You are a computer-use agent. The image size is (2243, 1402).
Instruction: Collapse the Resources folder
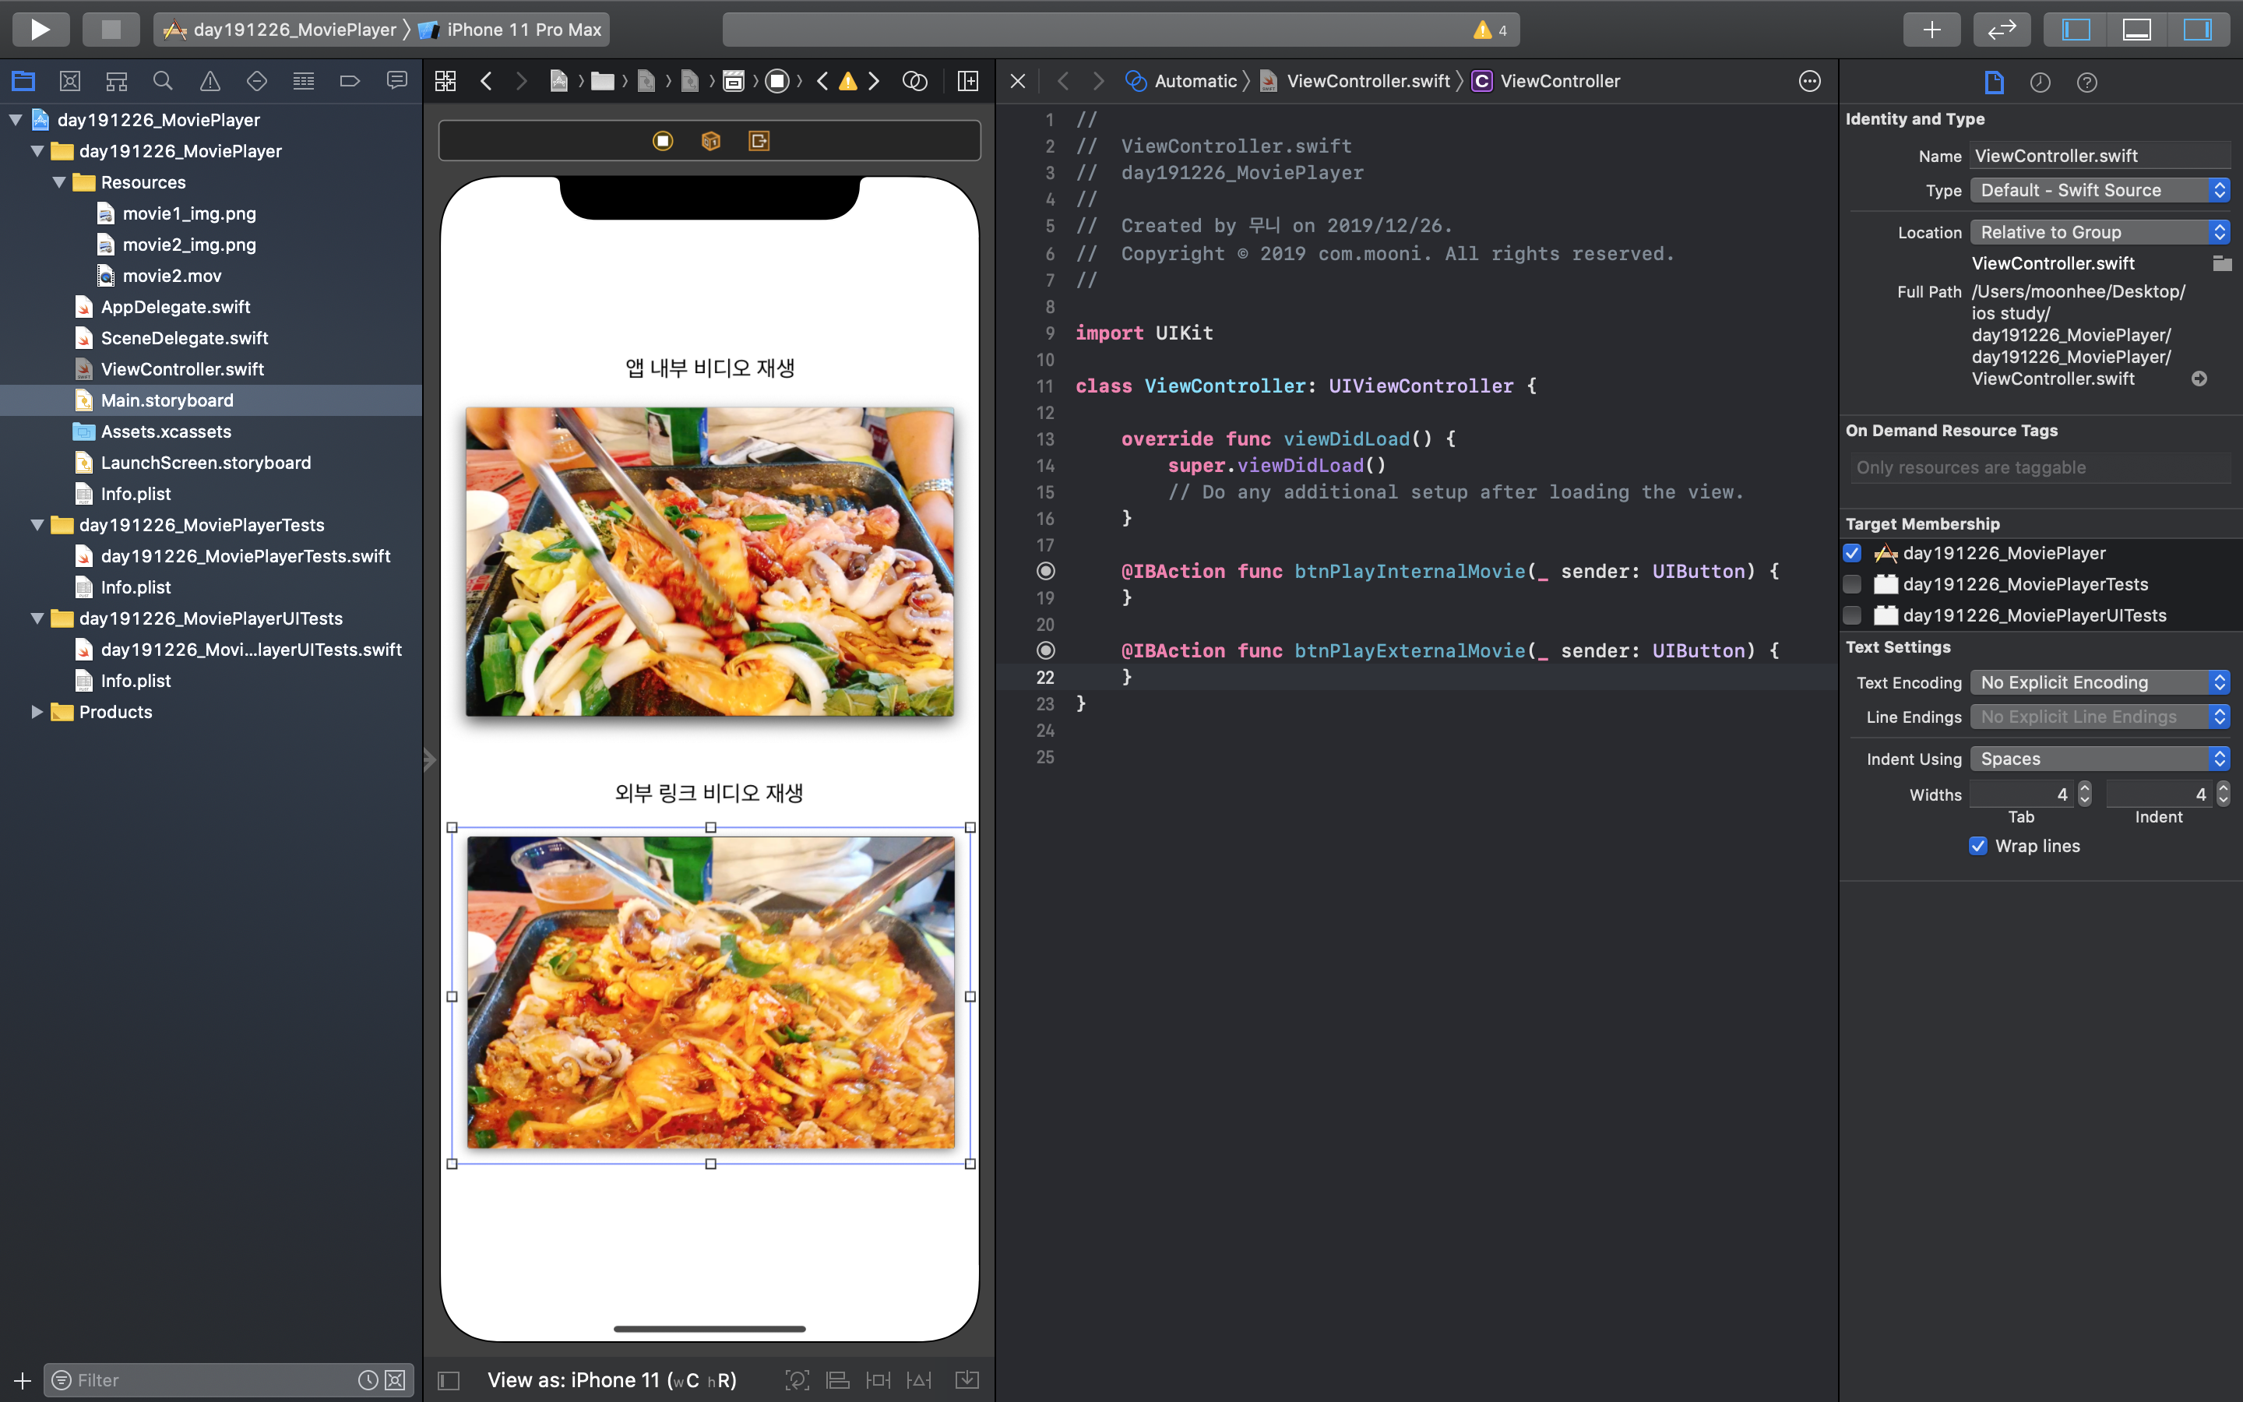[59, 183]
